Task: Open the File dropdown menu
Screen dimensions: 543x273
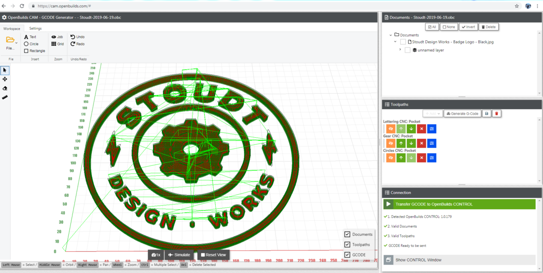Action: click(11, 44)
